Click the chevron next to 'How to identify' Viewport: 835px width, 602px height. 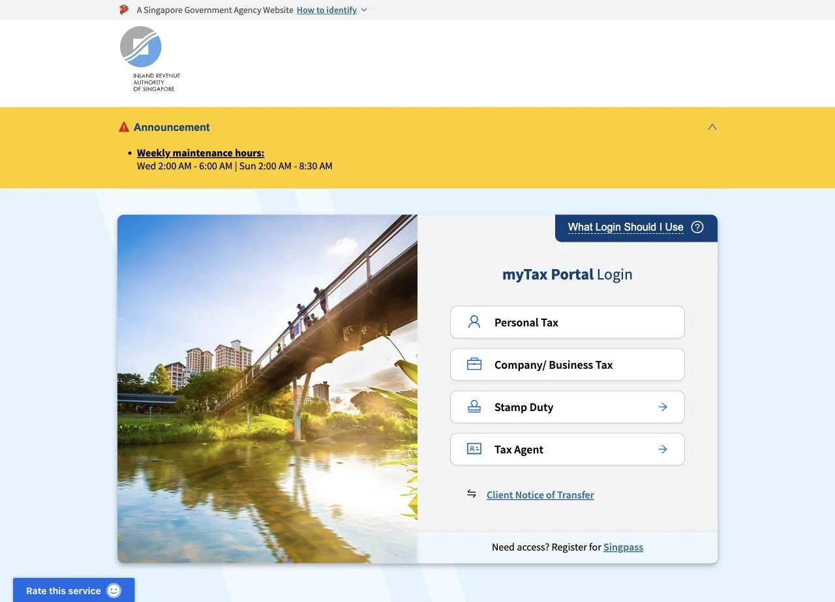tap(364, 10)
